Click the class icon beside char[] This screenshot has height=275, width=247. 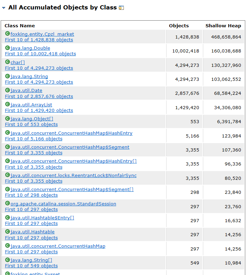pos(7,62)
